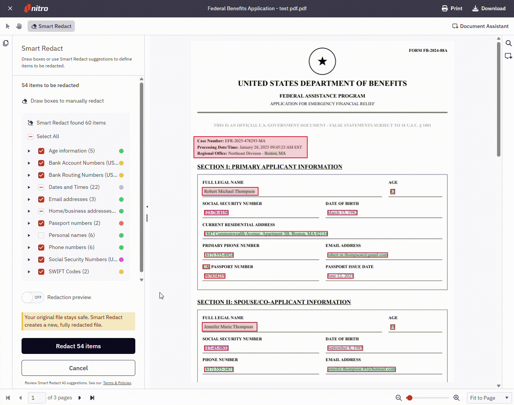Open the page thumbnails panel
Screen dimensions: 514x405
[x=6, y=43]
